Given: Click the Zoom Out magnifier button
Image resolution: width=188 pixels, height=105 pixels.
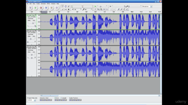Looking at the screenshot, I should (121, 9).
